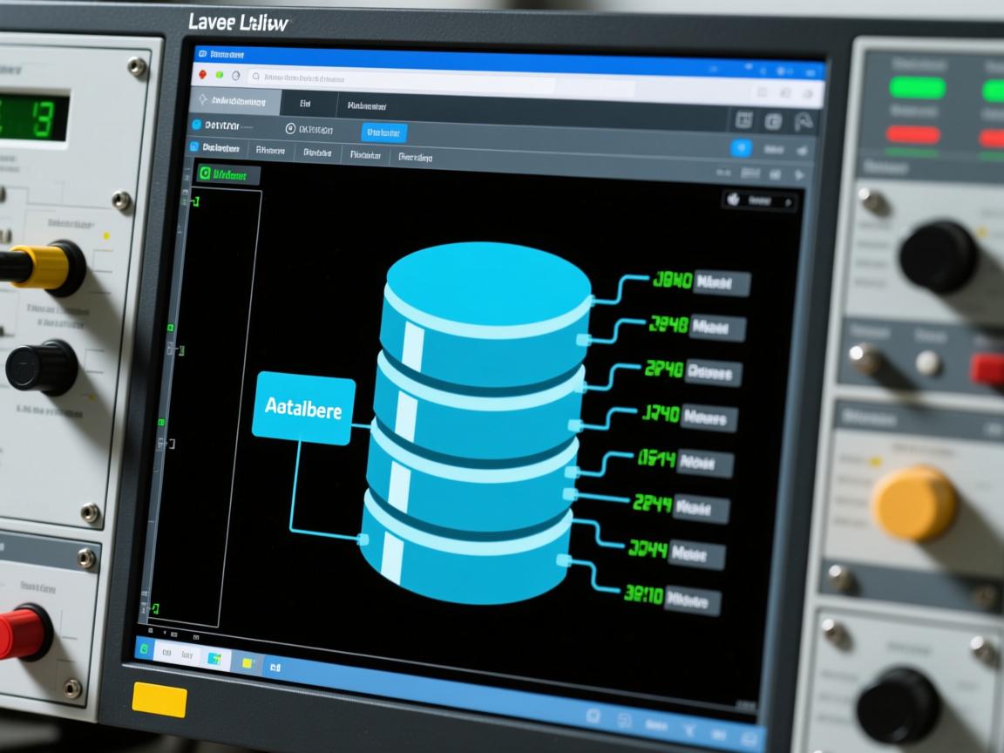Viewport: 1004px width, 753px height.
Task: Switch to the second tab labeled 'Eld'
Action: [x=305, y=103]
